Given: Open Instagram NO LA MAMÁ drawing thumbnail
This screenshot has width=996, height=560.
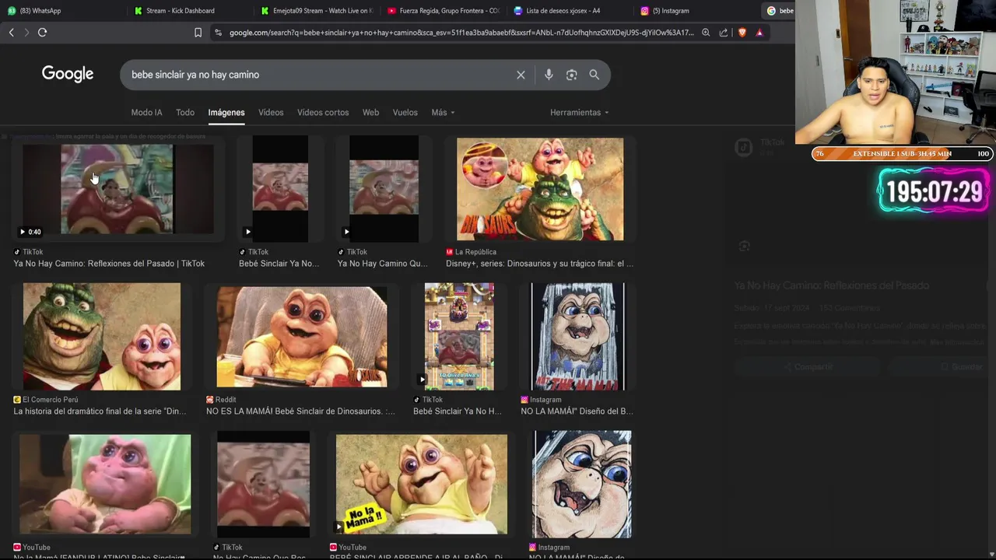Looking at the screenshot, I should tap(577, 337).
